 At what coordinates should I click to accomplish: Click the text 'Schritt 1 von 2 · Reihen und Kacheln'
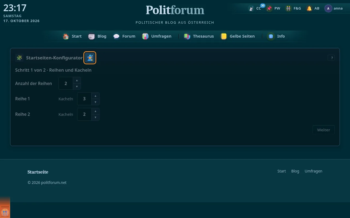tap(53, 70)
